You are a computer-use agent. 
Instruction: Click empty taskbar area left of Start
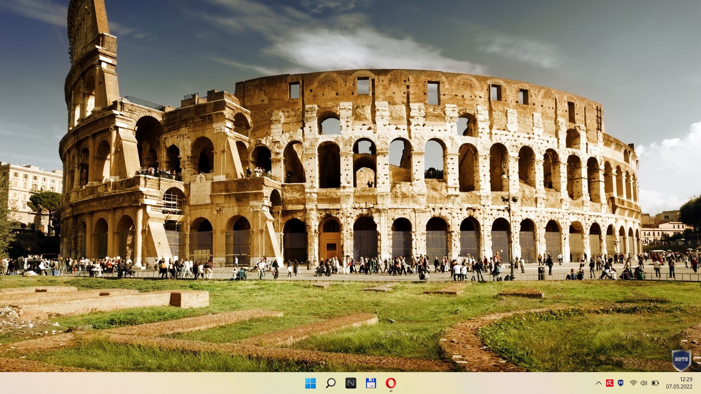(146, 383)
